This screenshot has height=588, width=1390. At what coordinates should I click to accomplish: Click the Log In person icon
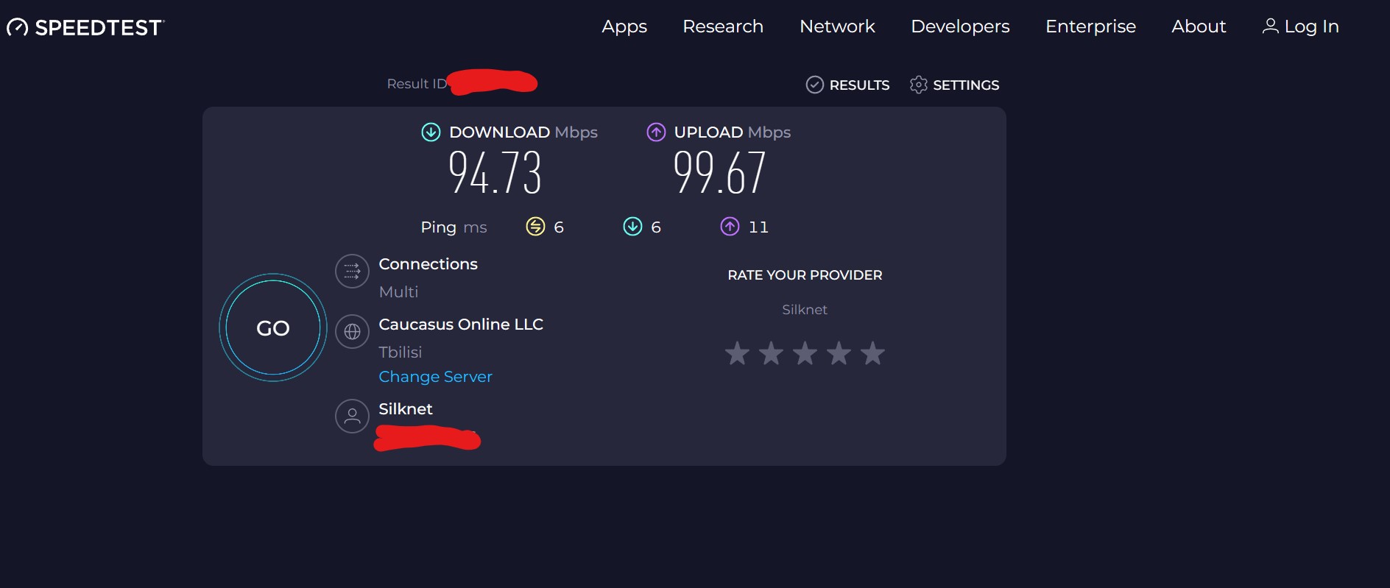(x=1270, y=26)
